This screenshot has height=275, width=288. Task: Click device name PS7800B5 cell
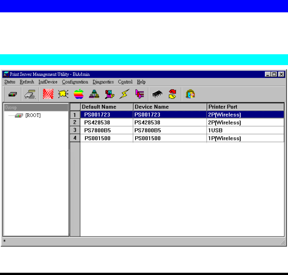170,131
